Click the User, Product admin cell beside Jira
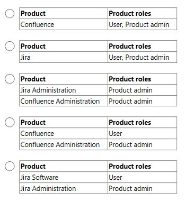Image resolution: width=194 pixels, height=202 pixels. tap(142, 57)
